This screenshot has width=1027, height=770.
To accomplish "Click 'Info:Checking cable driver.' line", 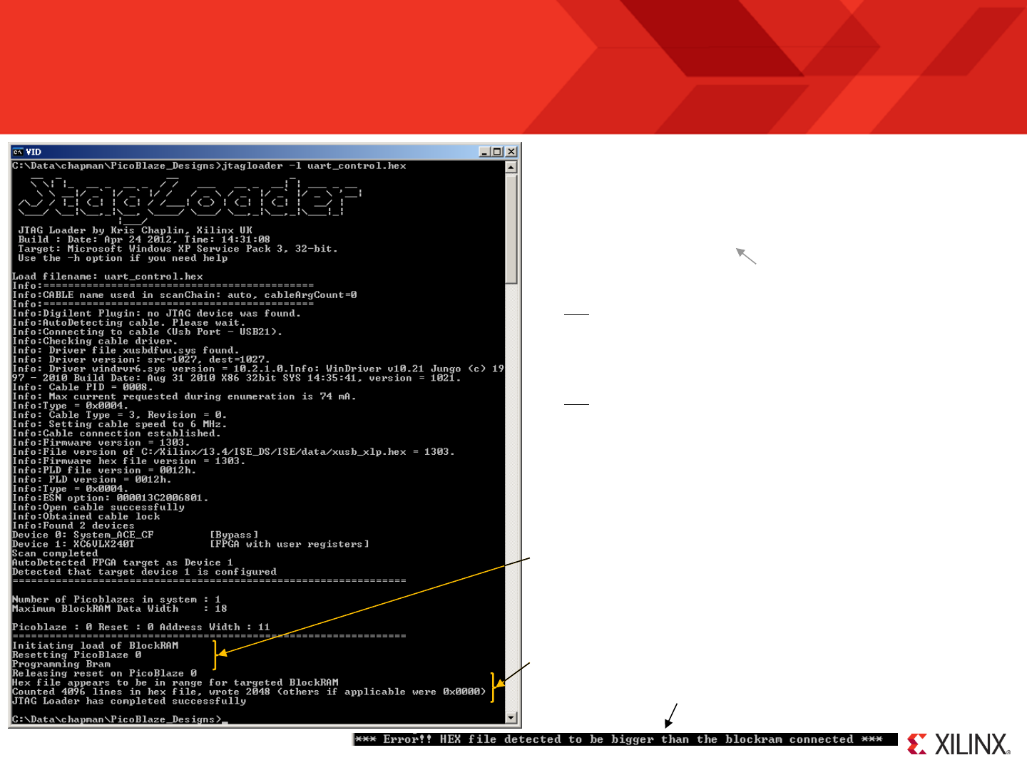I will [x=95, y=342].
